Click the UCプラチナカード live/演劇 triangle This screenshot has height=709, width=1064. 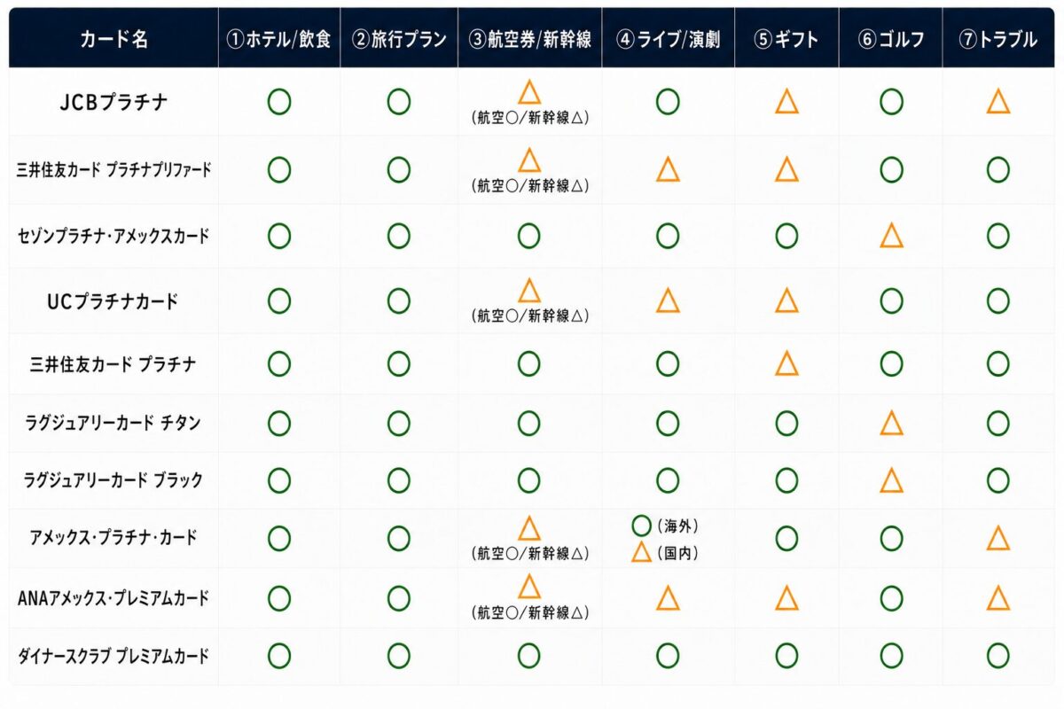pos(668,301)
